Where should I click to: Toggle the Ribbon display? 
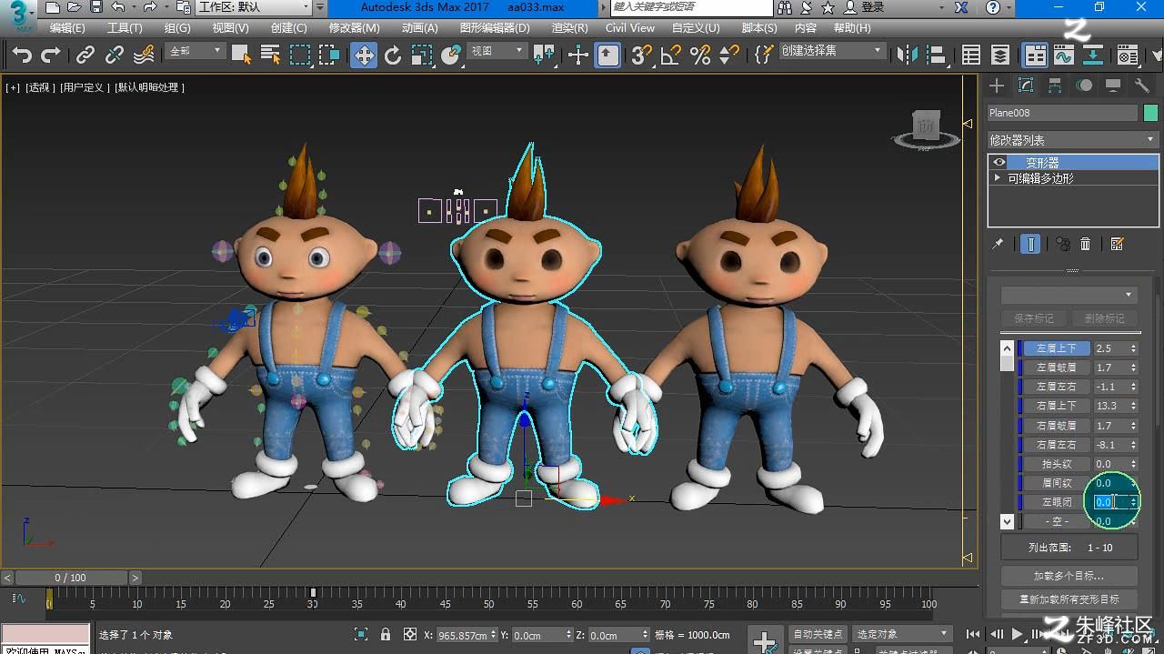point(1035,55)
